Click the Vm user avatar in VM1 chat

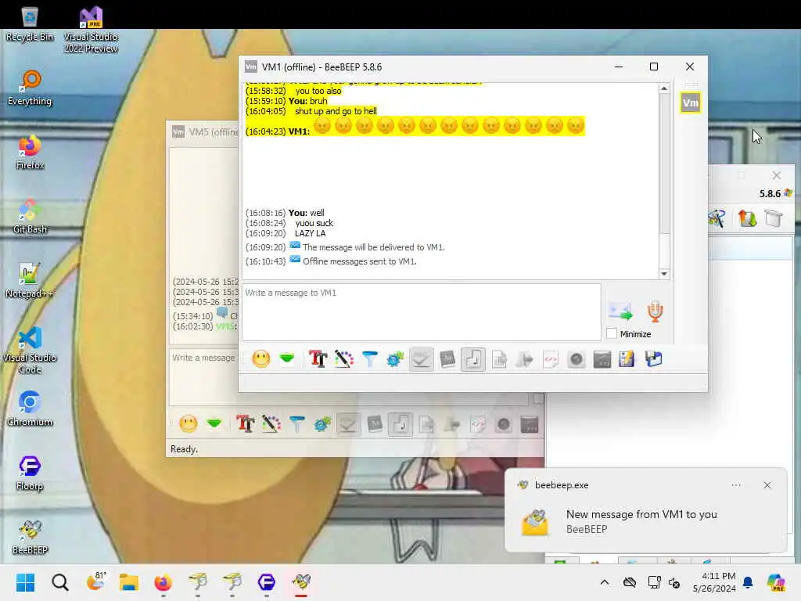pyautogui.click(x=690, y=103)
